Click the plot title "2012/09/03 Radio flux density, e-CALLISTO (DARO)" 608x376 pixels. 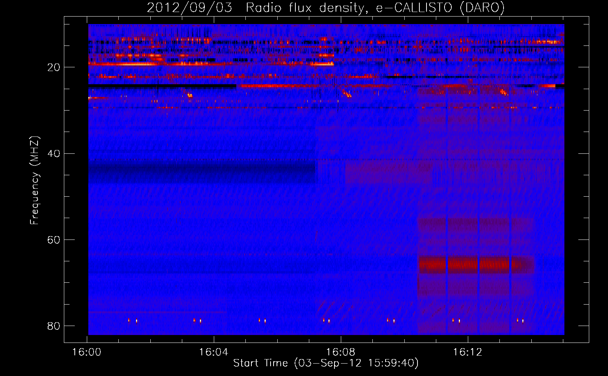(x=326, y=8)
